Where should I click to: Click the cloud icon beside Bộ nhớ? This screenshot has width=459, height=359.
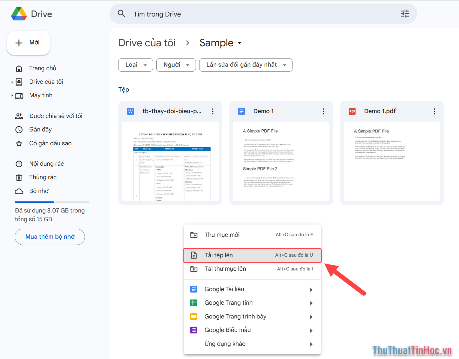19,191
